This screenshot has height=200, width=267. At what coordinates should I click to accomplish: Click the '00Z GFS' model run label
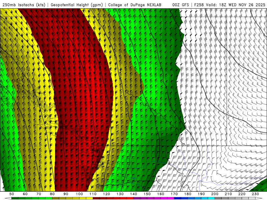(181, 5)
